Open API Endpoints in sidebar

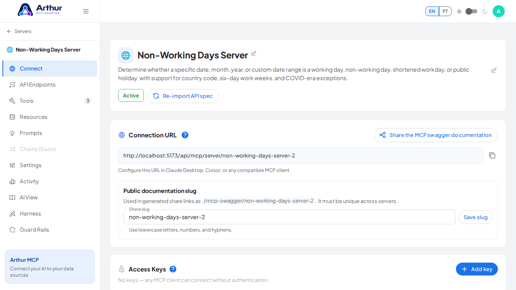tap(50, 85)
